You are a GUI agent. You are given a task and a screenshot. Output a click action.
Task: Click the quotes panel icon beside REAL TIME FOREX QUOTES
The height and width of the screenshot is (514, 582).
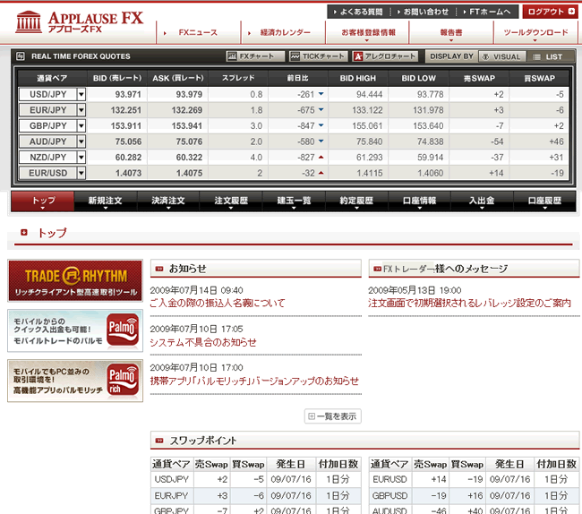(21, 56)
